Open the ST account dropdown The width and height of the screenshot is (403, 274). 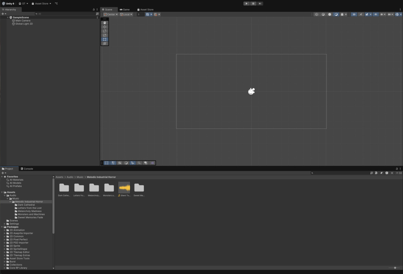pos(23,3)
